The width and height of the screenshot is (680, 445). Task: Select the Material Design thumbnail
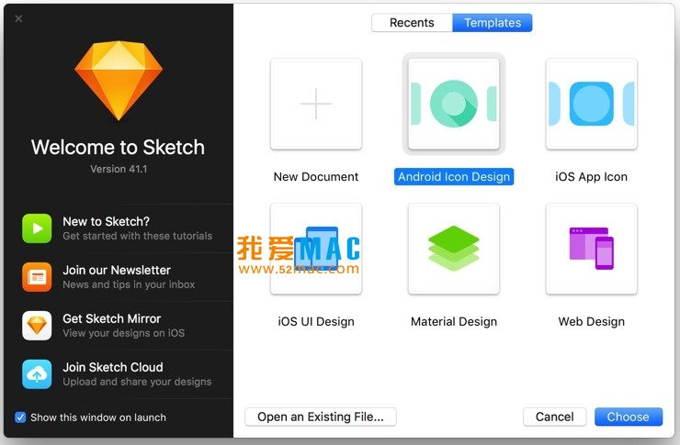pyautogui.click(x=454, y=249)
